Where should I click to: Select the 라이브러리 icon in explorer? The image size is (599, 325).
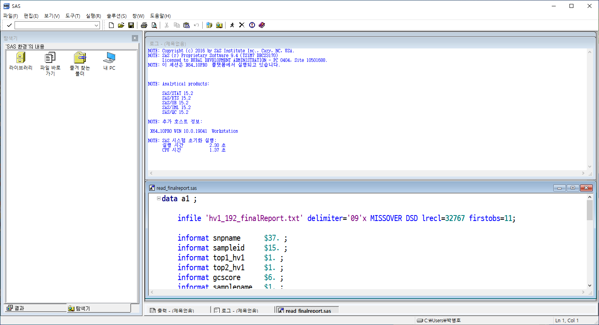(21, 61)
